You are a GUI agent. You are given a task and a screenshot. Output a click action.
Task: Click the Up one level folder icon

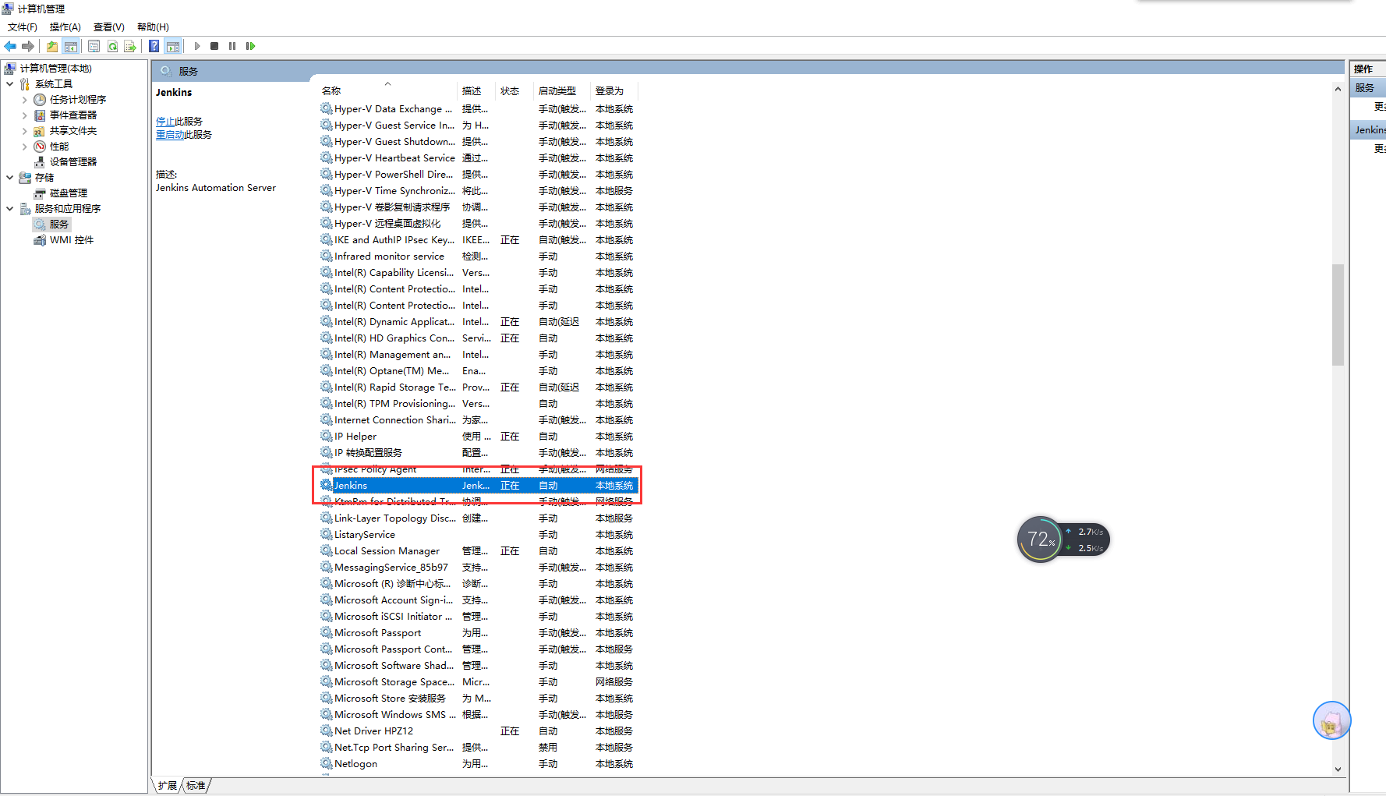[x=52, y=46]
